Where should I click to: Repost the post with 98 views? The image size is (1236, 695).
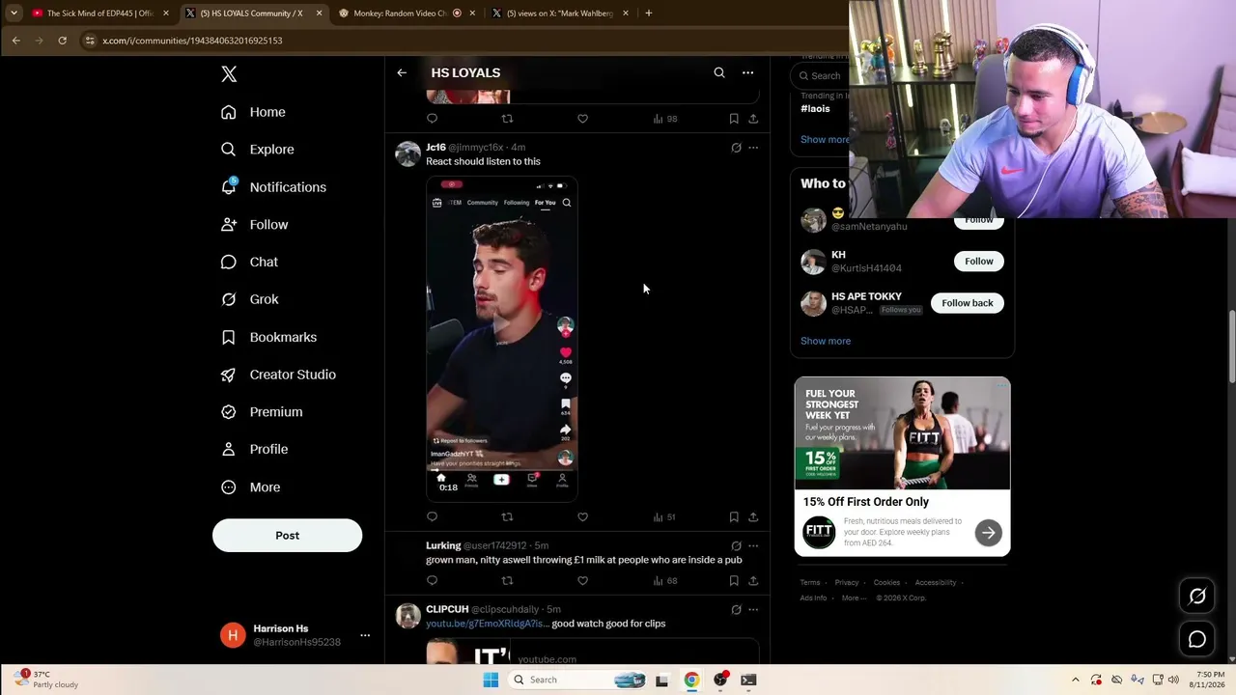point(507,119)
